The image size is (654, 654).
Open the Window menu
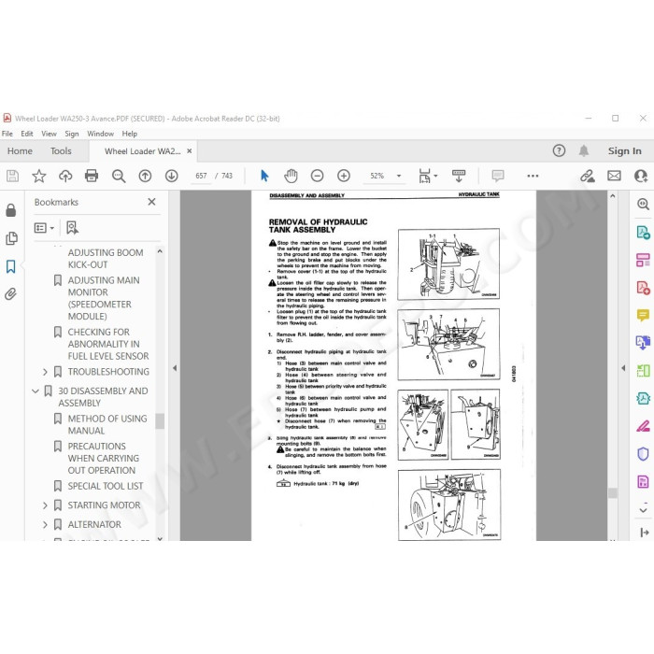(x=100, y=134)
